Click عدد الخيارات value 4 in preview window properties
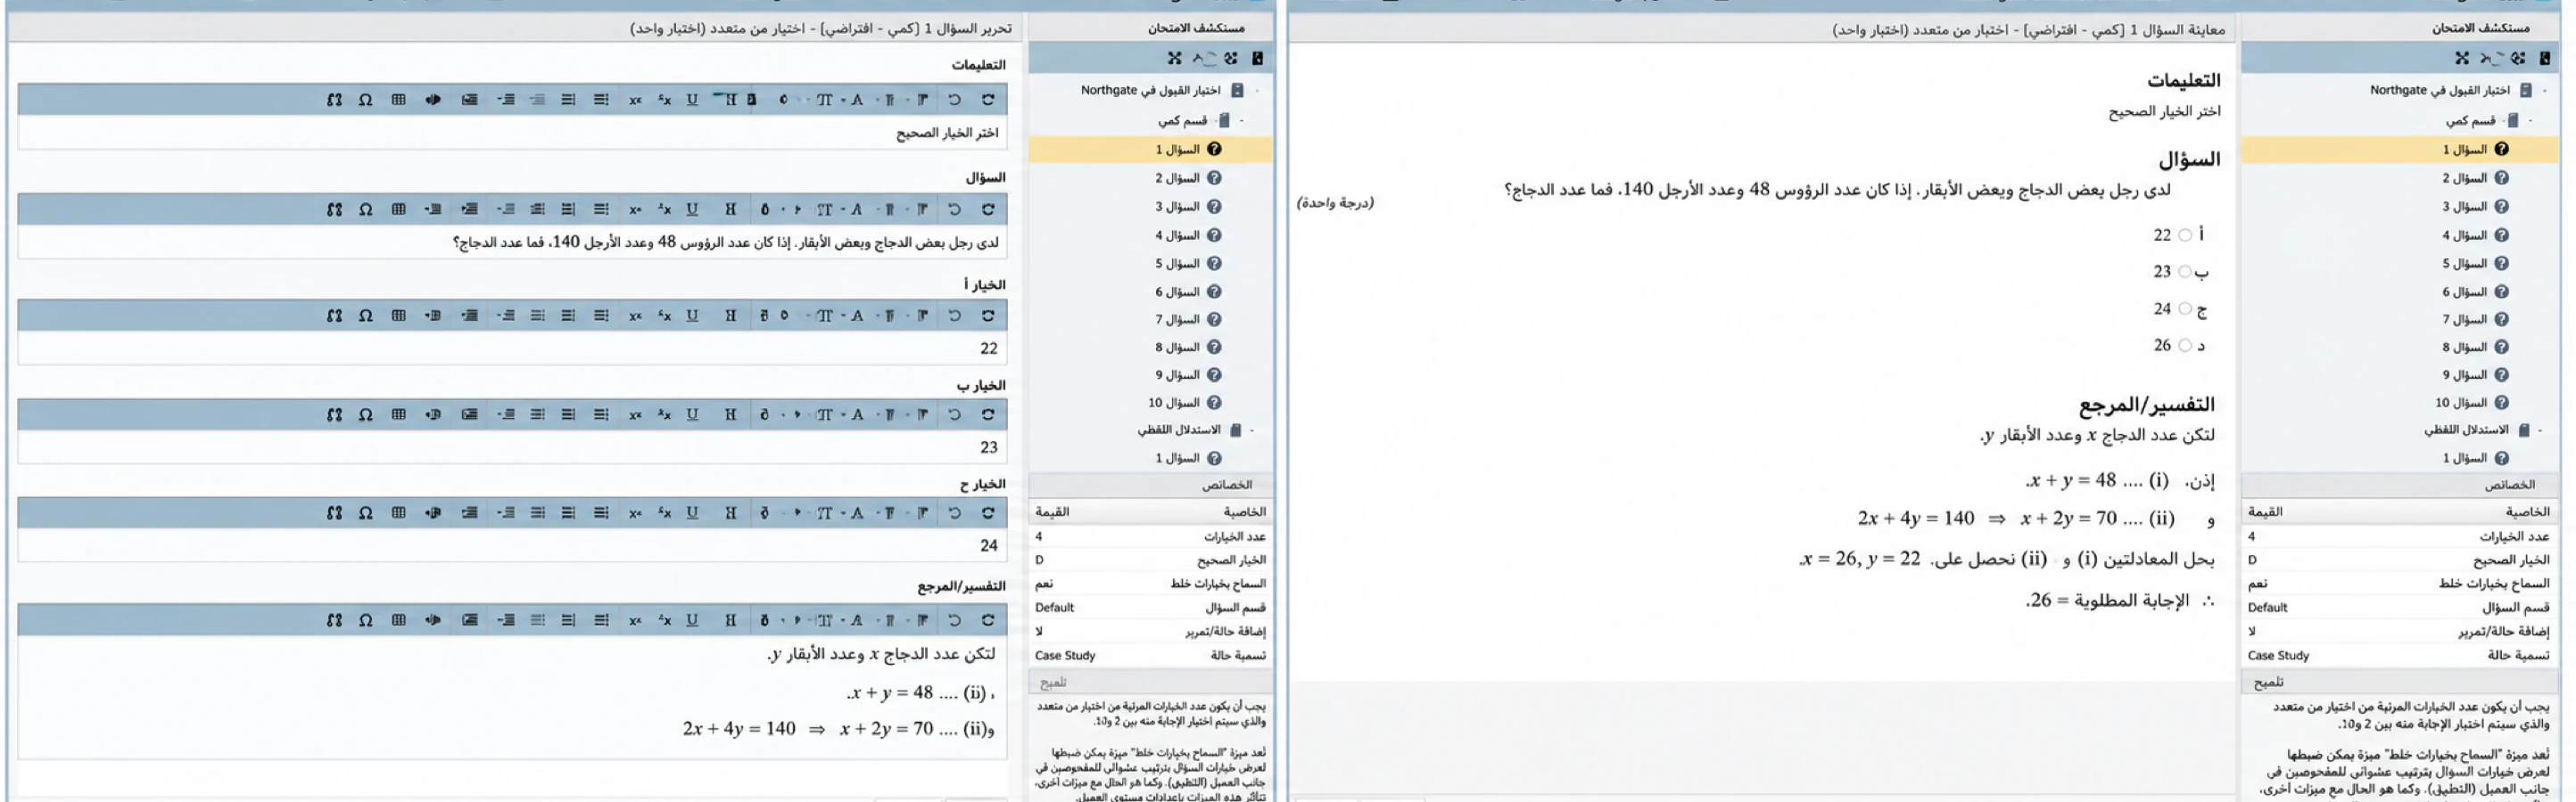Image resolution: width=2576 pixels, height=802 pixels. pyautogui.click(x=2251, y=536)
